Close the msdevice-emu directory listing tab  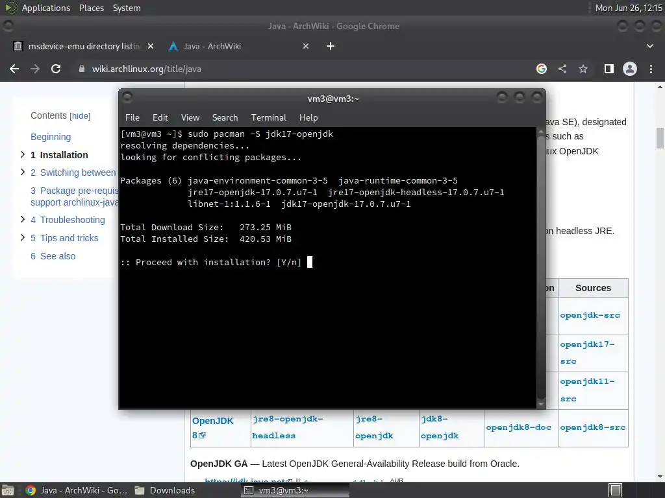point(151,46)
